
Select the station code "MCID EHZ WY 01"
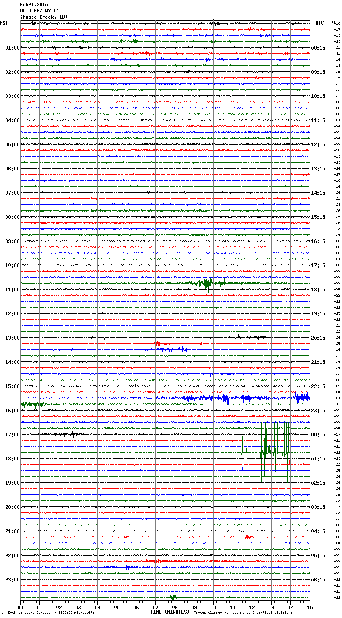click(x=39, y=11)
